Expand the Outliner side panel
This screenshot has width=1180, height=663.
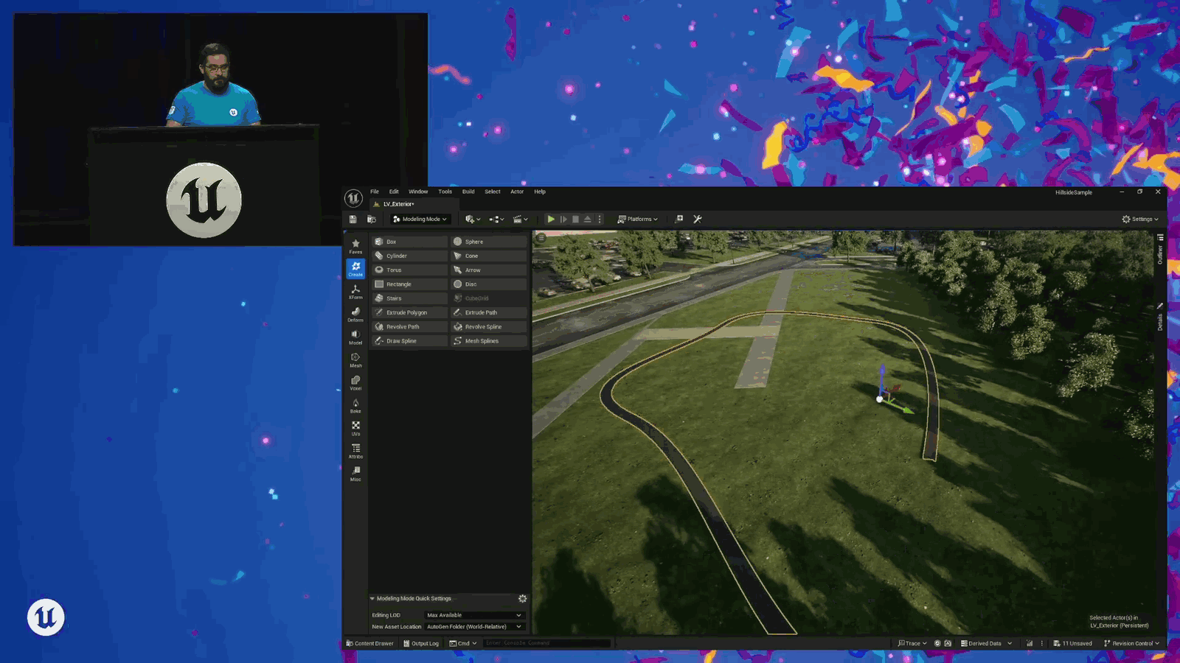pos(1160,250)
